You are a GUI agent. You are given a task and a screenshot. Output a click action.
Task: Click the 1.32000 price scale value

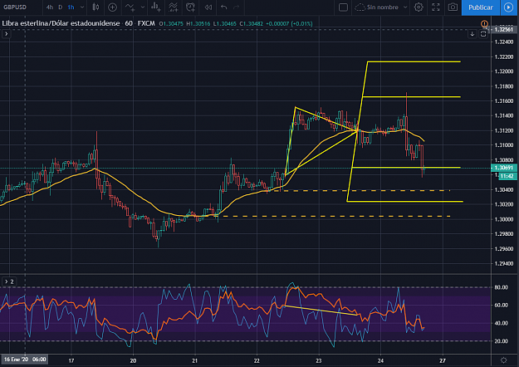click(504, 71)
